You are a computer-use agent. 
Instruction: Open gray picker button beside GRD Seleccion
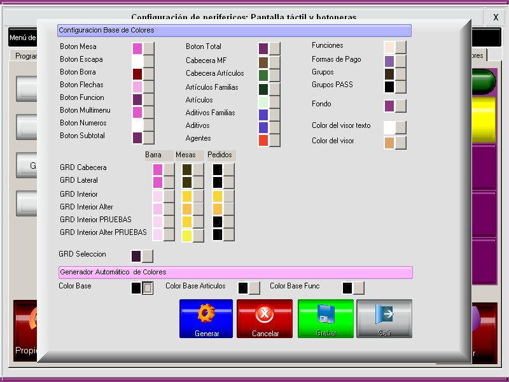point(148,256)
